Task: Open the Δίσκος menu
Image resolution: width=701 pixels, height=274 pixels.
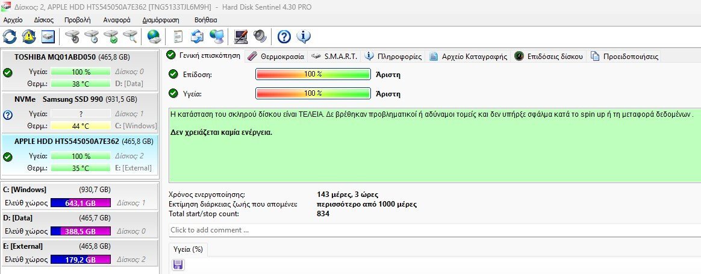Action: click(x=44, y=20)
